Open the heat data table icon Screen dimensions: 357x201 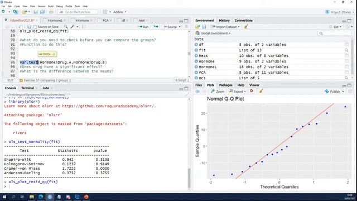point(346,56)
